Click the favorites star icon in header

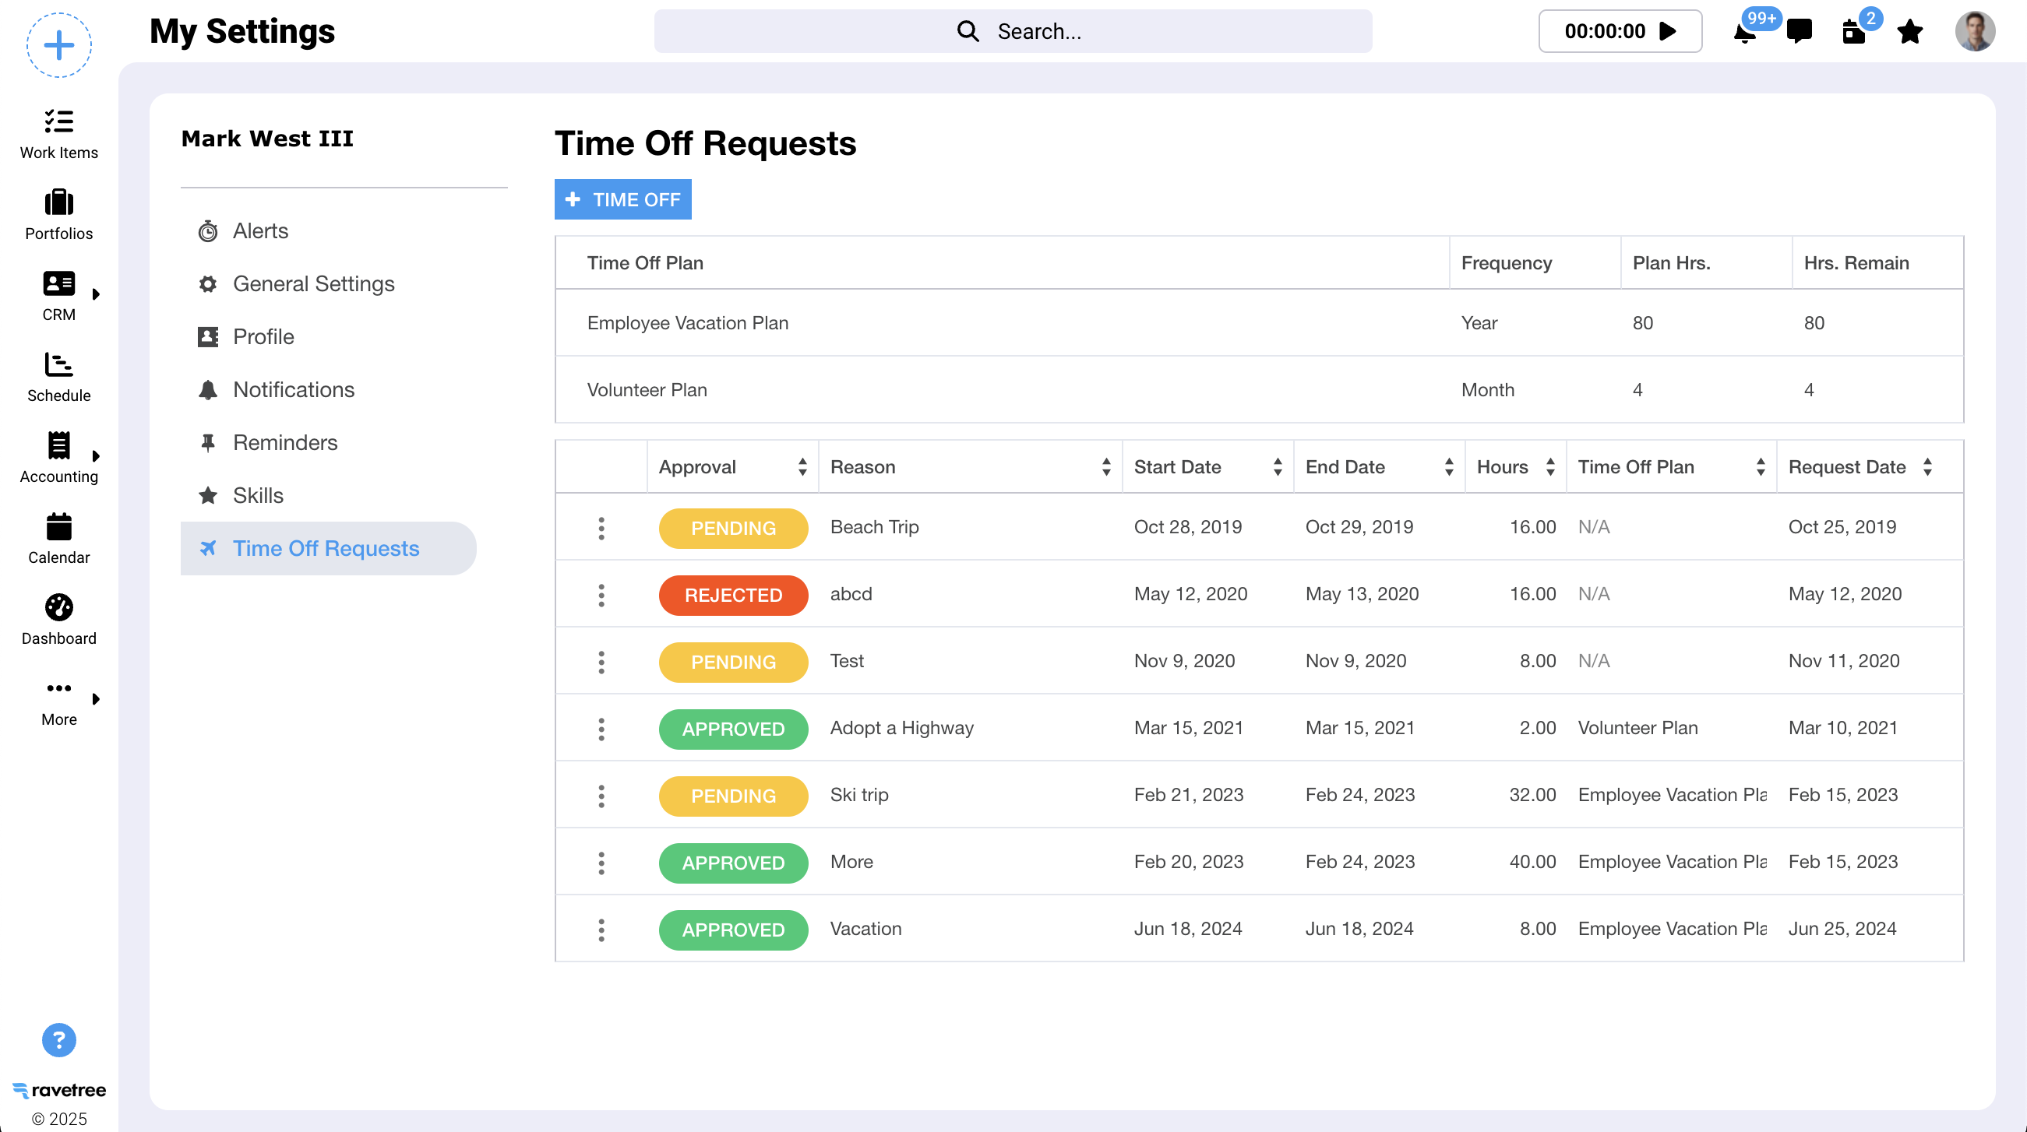(x=1909, y=31)
